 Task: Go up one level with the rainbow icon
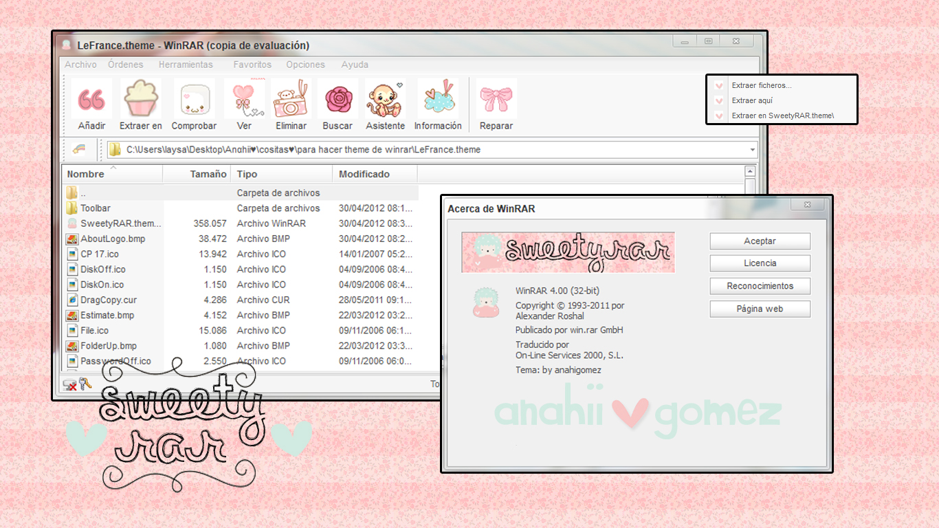coord(79,149)
